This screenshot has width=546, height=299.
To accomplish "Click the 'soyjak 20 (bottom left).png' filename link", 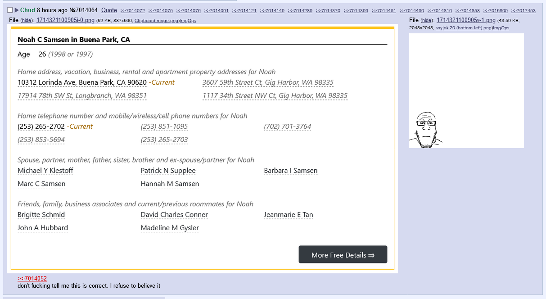I will click(464, 28).
